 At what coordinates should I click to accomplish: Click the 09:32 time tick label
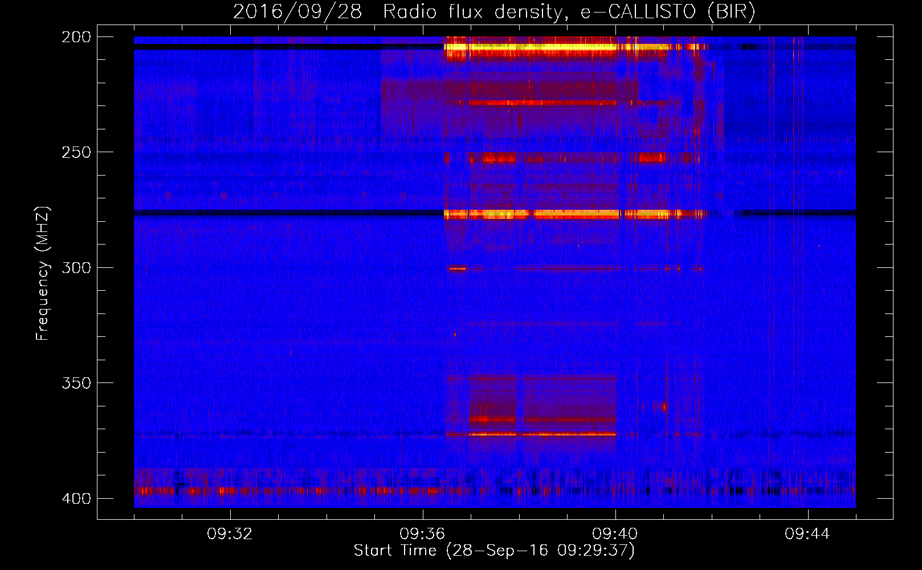coord(230,534)
